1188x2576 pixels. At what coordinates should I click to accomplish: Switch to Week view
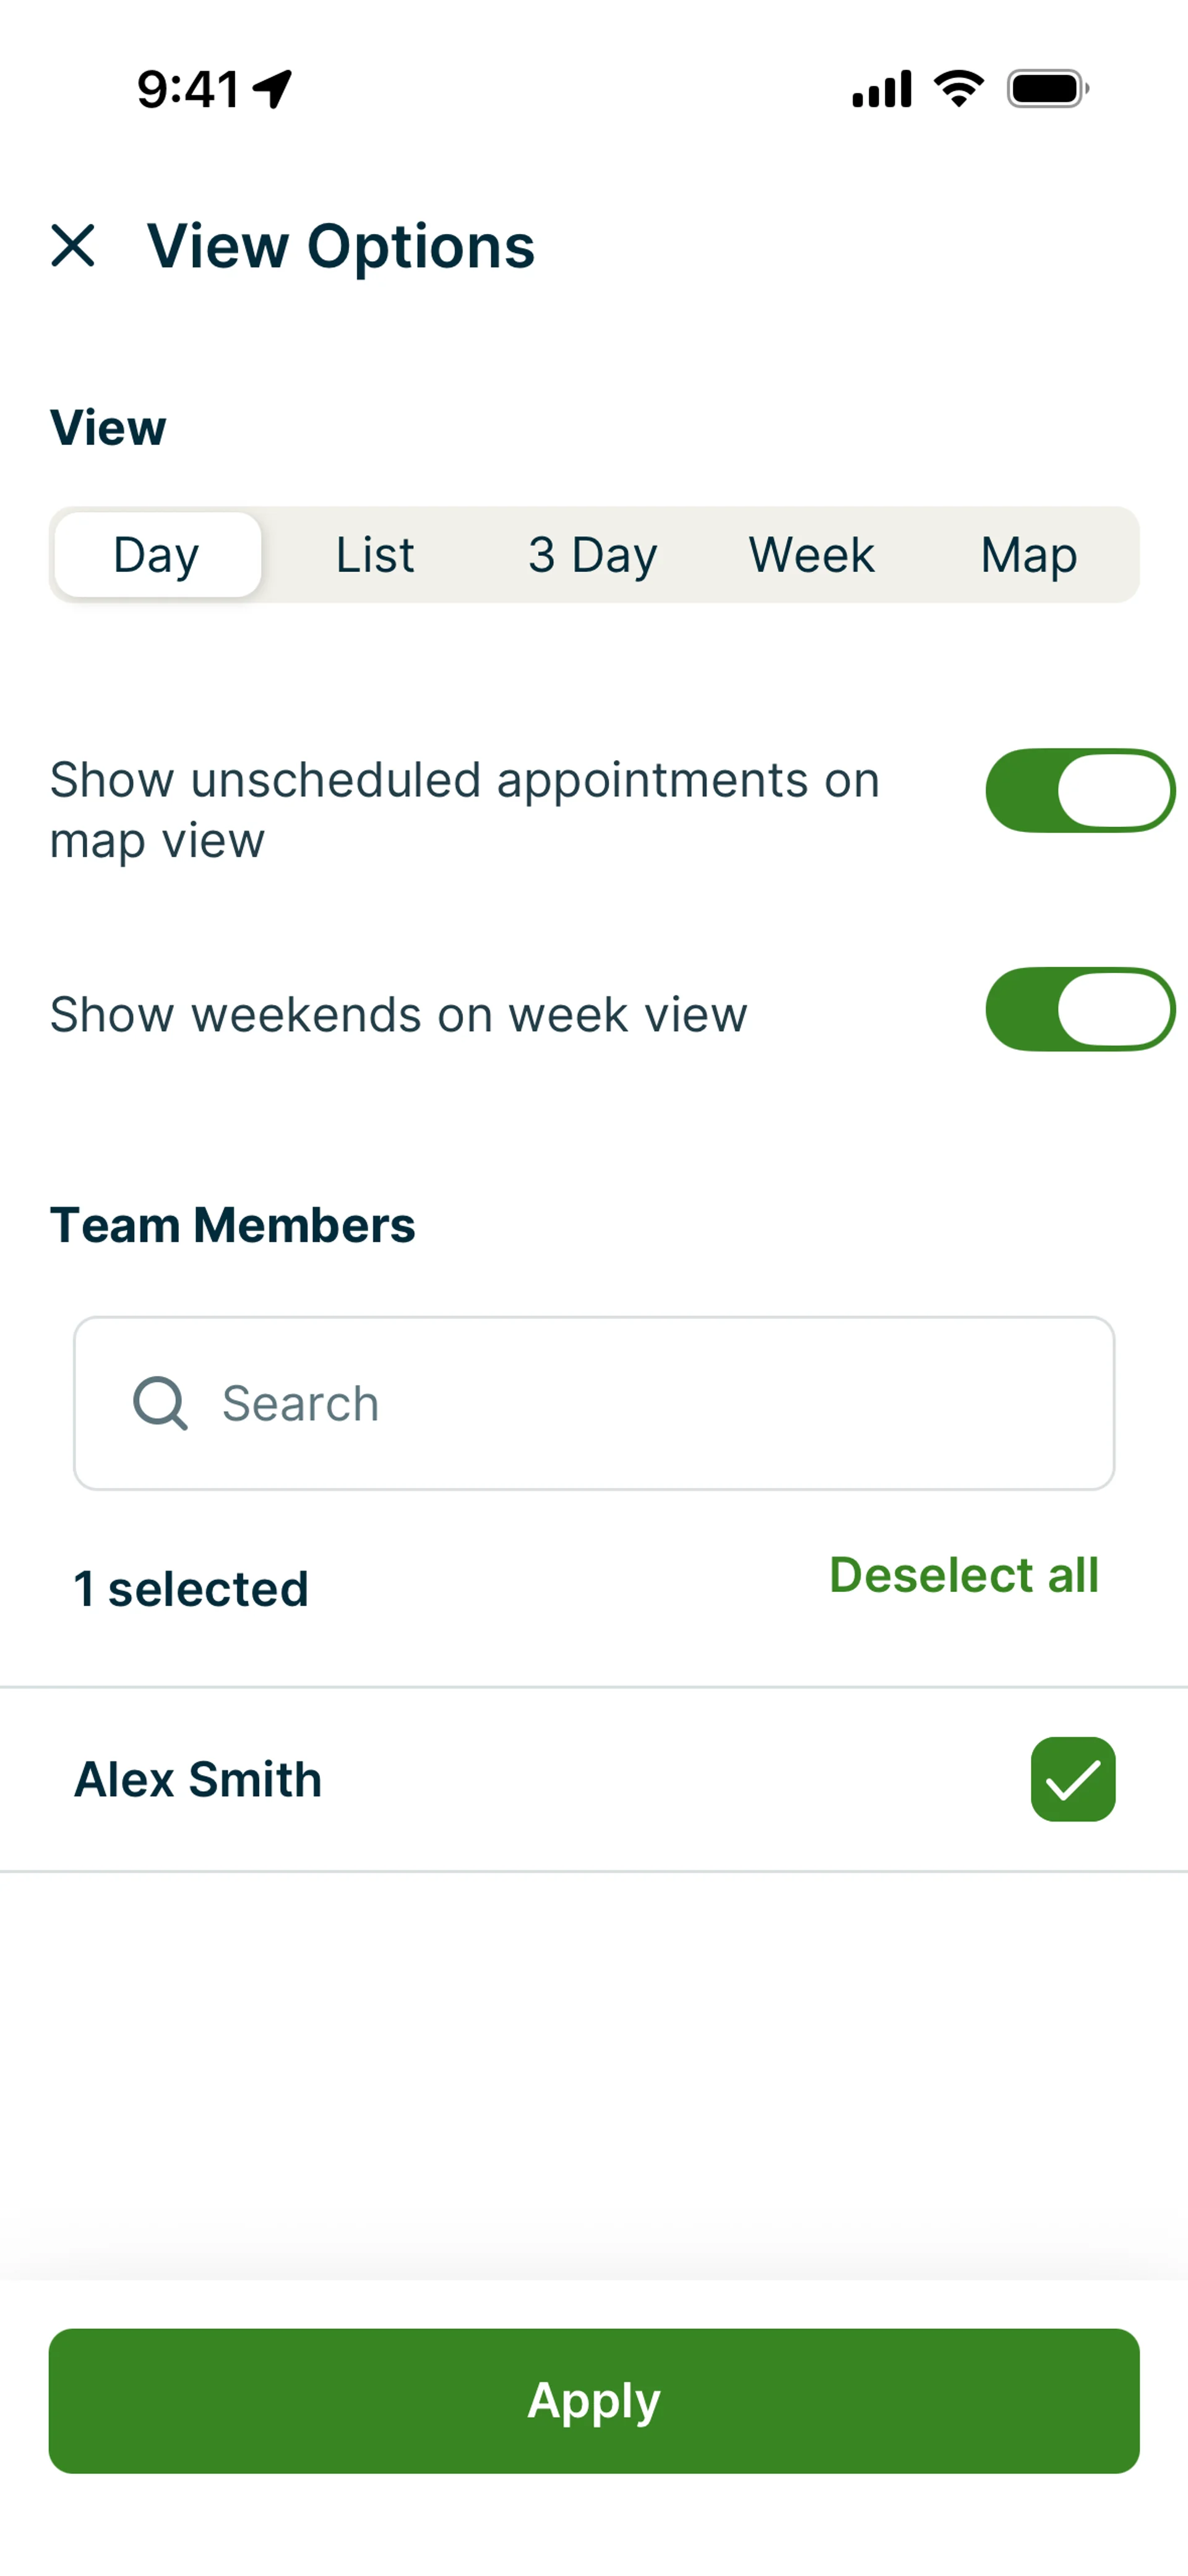811,555
